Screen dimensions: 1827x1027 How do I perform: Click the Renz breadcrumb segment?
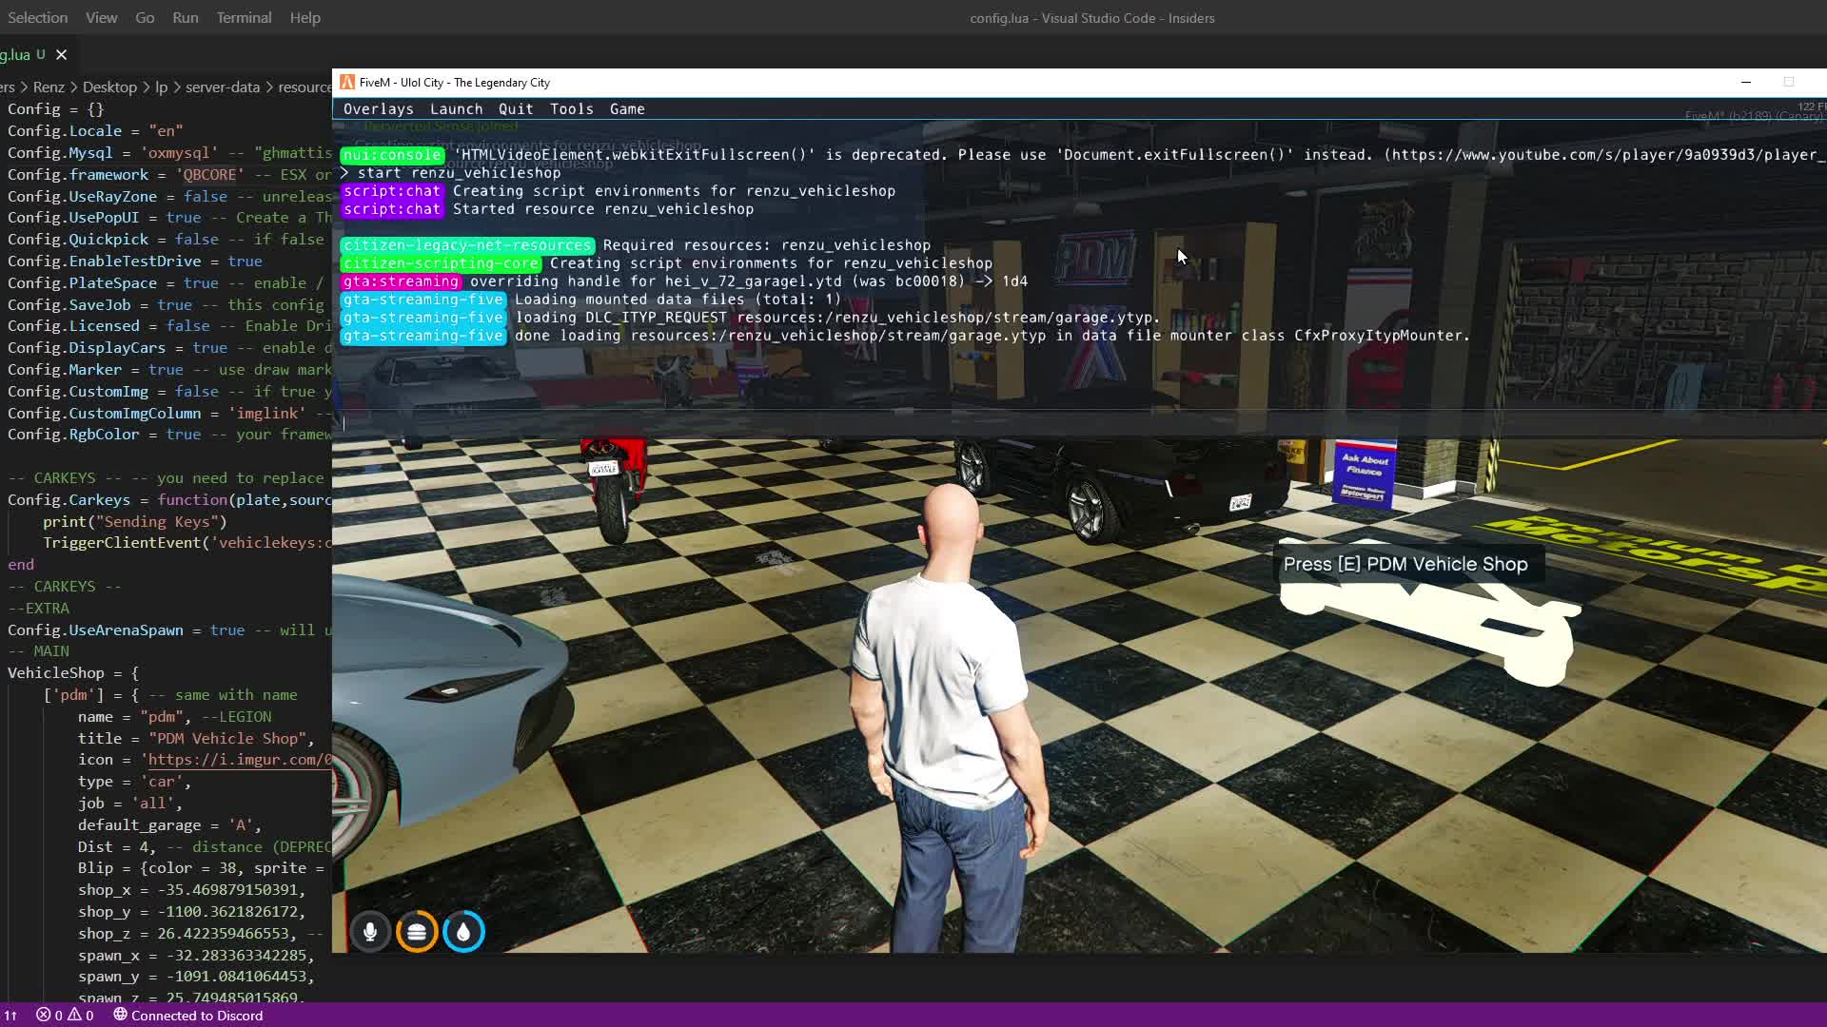click(x=49, y=87)
